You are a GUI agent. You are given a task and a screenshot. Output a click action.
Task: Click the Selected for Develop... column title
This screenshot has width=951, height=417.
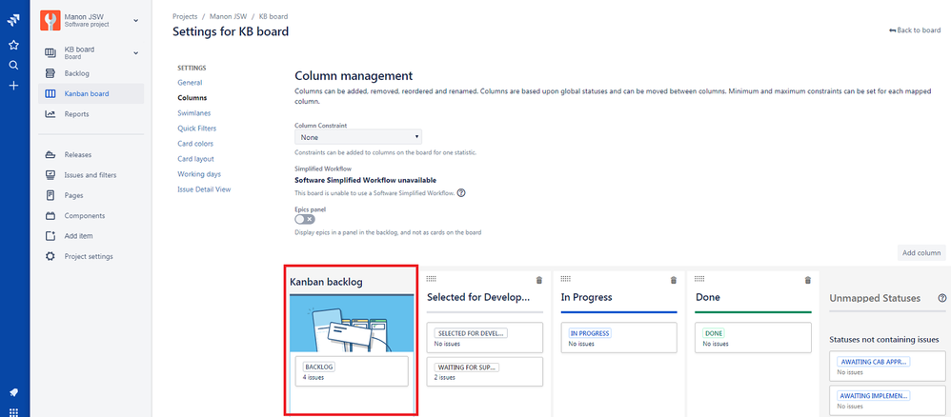pos(478,298)
